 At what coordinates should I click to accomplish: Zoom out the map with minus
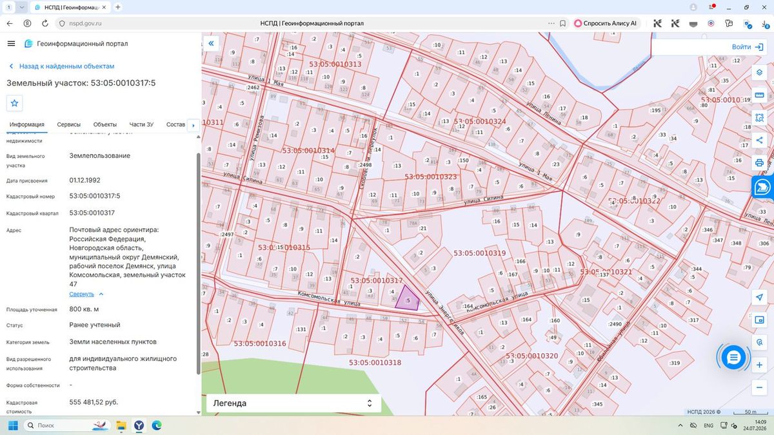click(760, 387)
